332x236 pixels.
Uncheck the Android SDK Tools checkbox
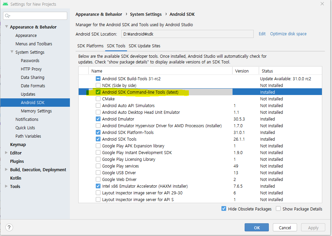point(98,139)
